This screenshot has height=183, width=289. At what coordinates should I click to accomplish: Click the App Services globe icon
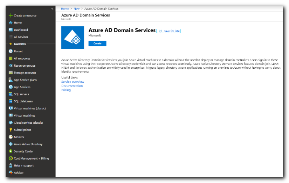11,87
